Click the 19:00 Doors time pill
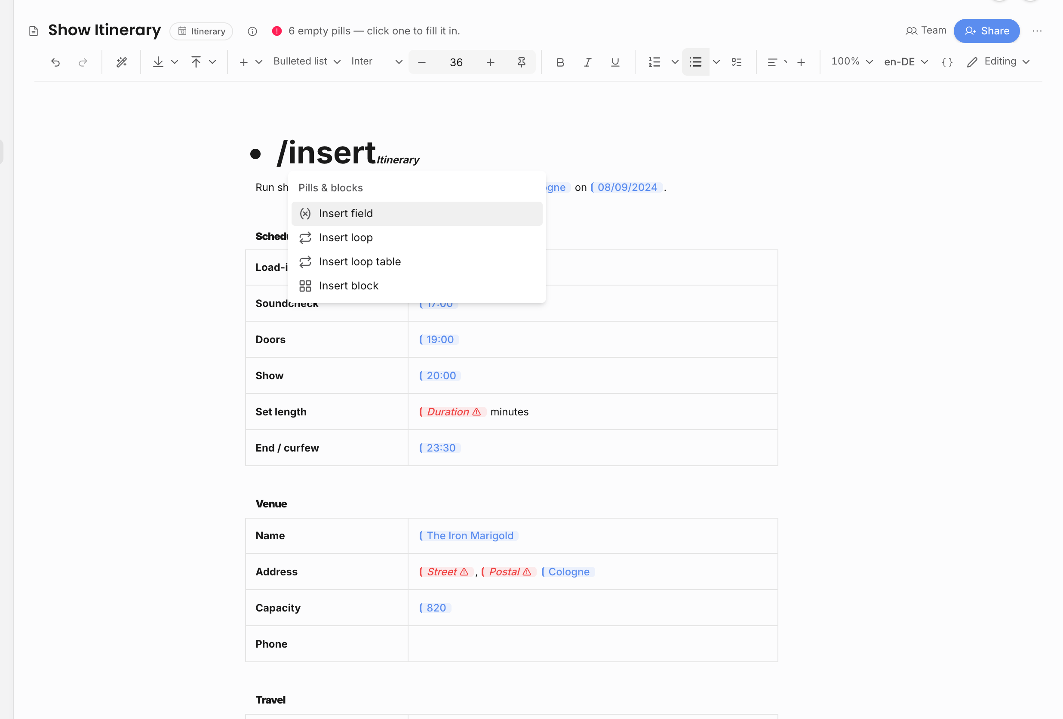 tap(439, 339)
